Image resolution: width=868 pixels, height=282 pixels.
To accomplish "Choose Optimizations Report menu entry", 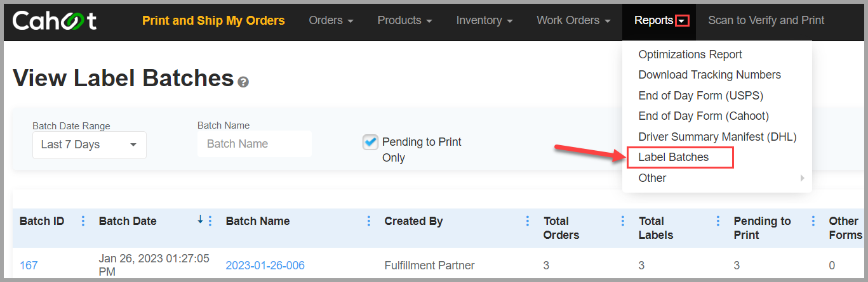I will coord(690,54).
